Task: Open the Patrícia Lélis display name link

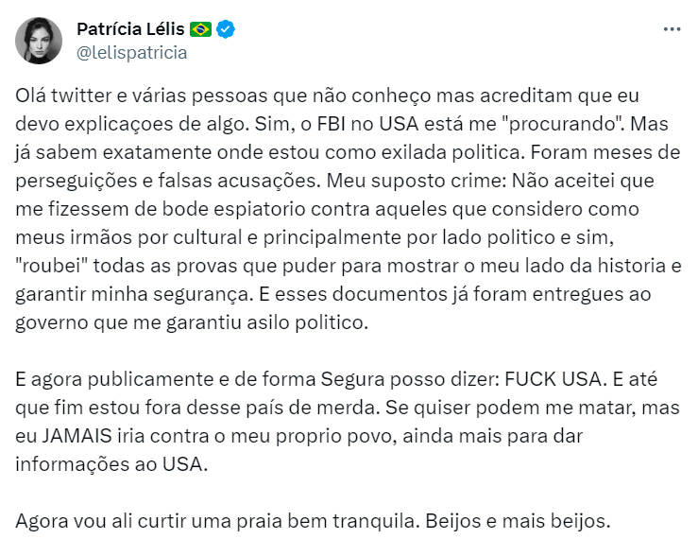Action: pyautogui.click(x=130, y=29)
